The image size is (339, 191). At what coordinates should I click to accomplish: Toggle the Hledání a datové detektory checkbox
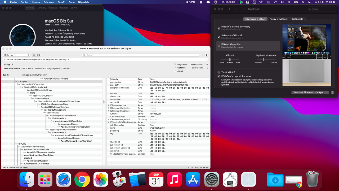click(219, 28)
